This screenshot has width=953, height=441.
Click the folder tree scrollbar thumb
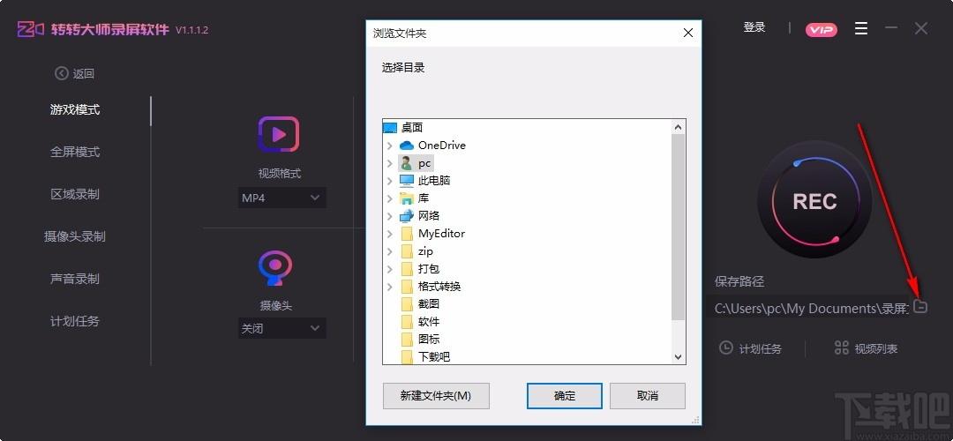pos(679,228)
